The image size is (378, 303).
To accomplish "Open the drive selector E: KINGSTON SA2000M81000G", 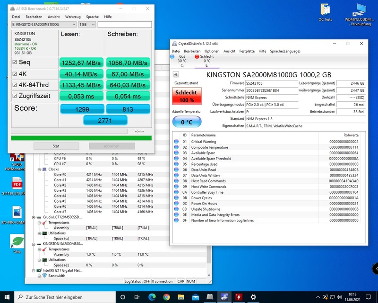I will pyautogui.click(x=44, y=25).
